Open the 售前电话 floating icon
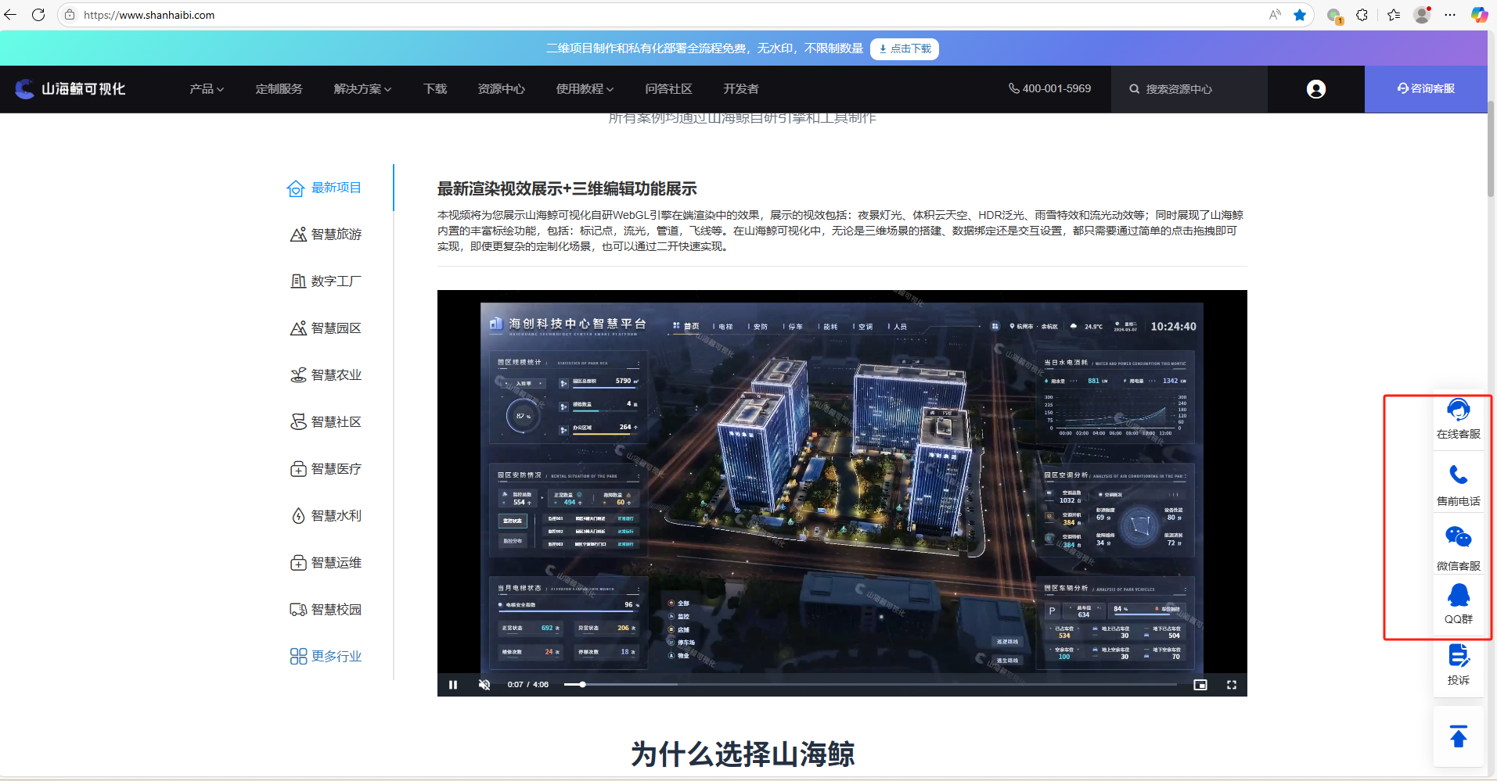1497x781 pixels. (1459, 485)
